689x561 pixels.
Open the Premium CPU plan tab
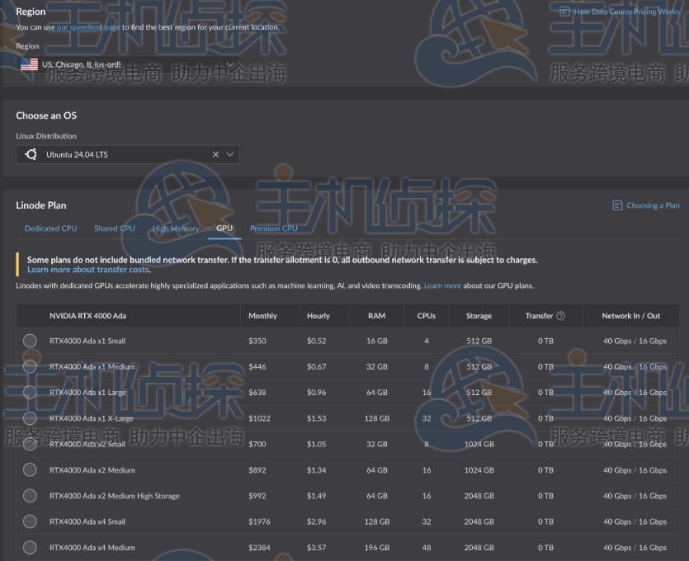[274, 229]
